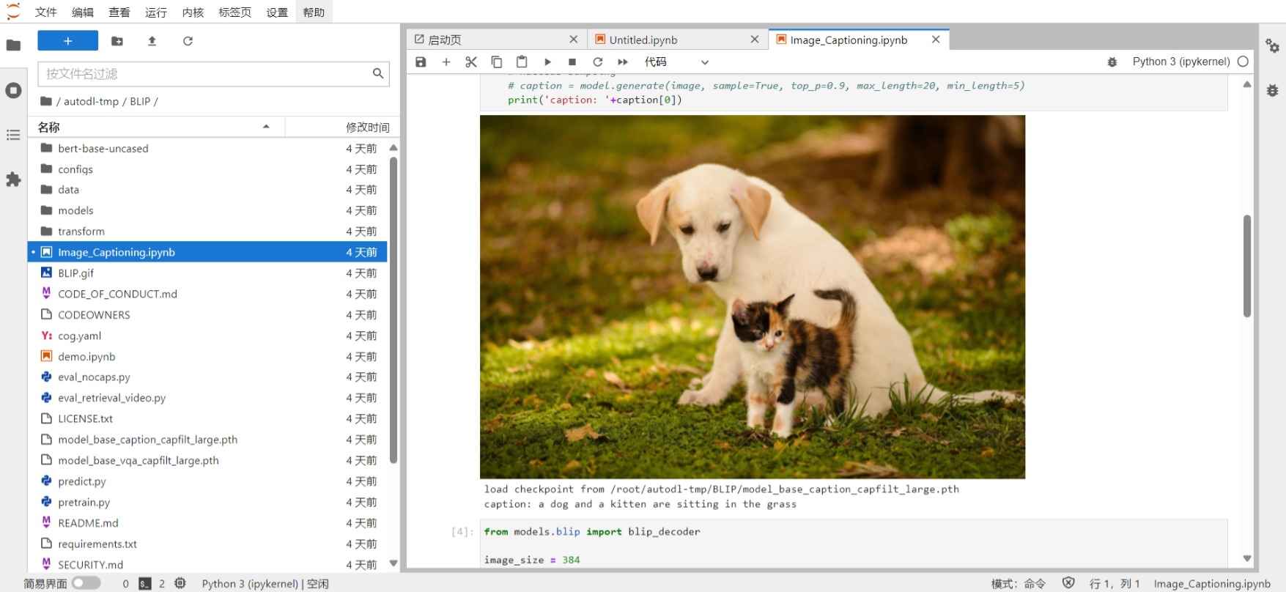Interrupt the kernel with stop button
This screenshot has height=592, width=1286.
[572, 62]
